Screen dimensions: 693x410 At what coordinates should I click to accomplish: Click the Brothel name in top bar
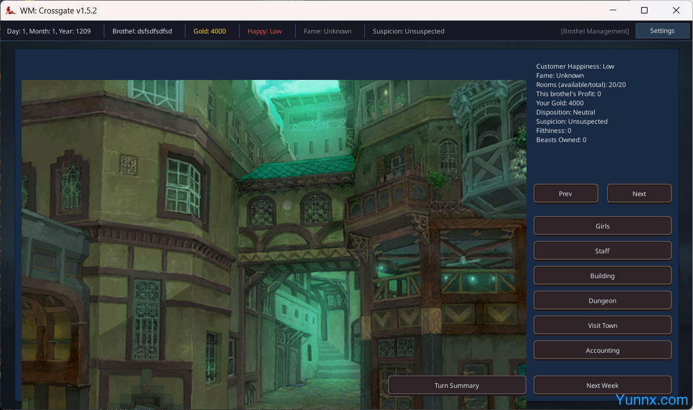point(142,31)
